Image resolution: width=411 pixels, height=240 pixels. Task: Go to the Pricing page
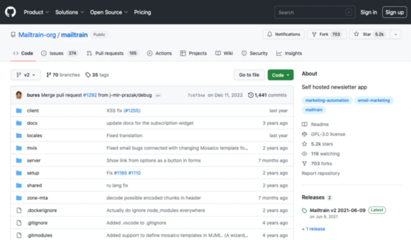[x=142, y=12]
